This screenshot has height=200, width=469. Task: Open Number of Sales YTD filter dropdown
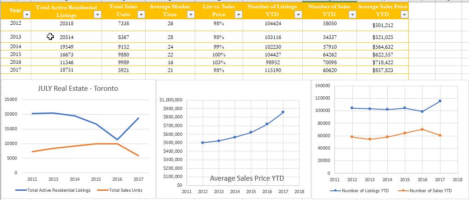352,15
